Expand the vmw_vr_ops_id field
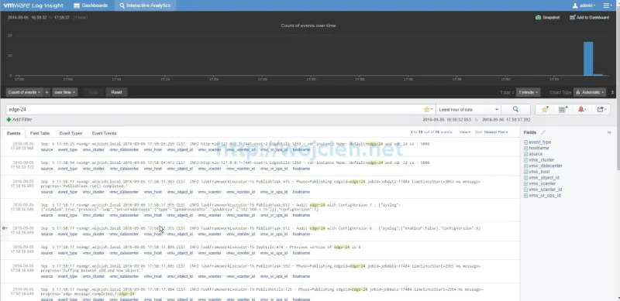The width and height of the screenshot is (620, 301). click(x=526, y=196)
